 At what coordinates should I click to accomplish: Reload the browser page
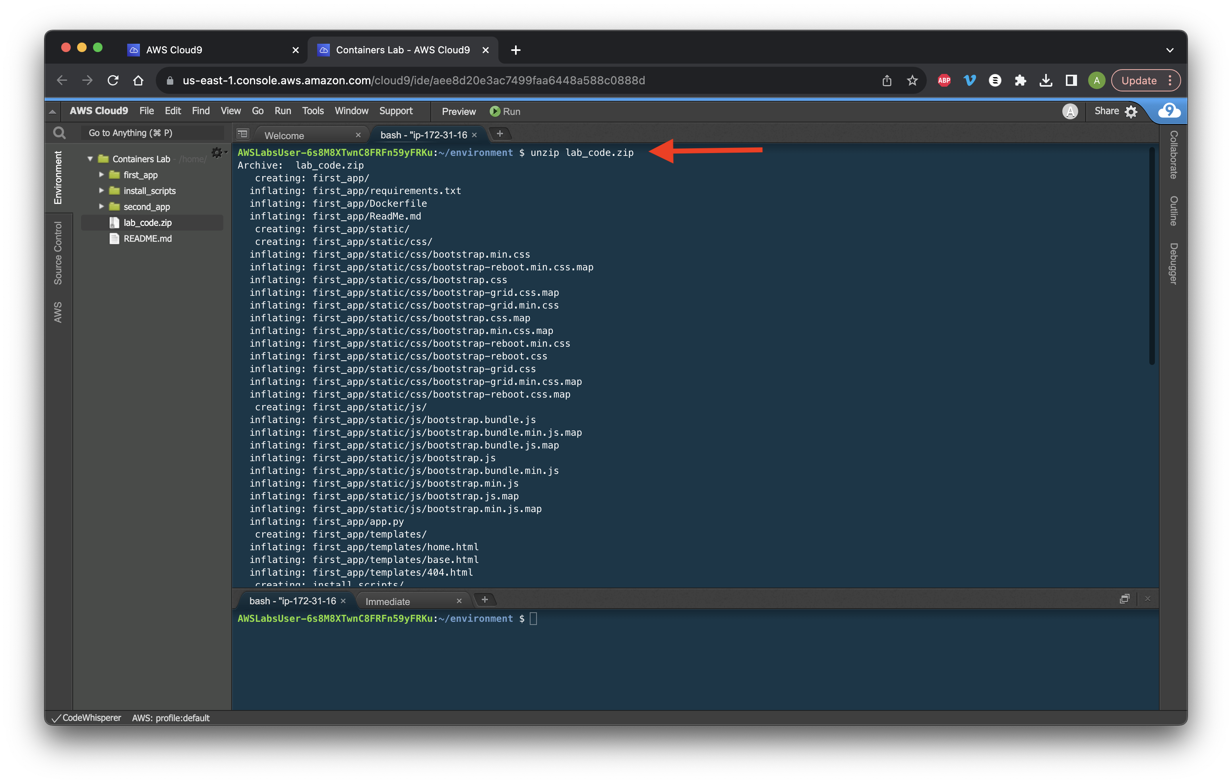[113, 80]
